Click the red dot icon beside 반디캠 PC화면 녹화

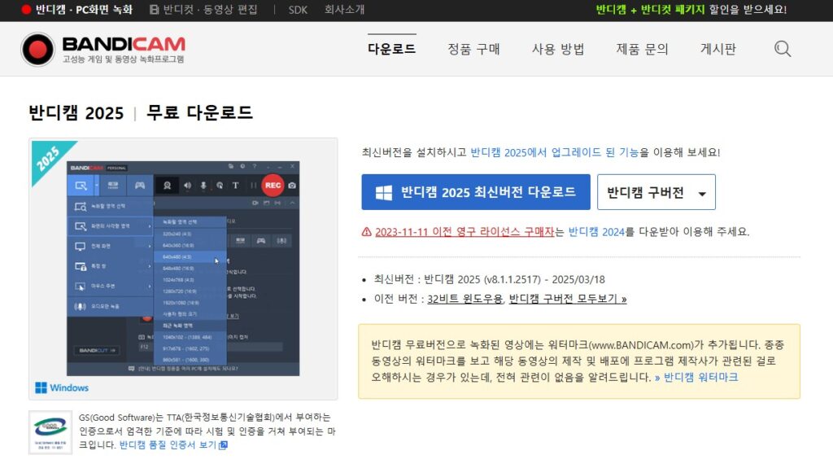click(26, 10)
